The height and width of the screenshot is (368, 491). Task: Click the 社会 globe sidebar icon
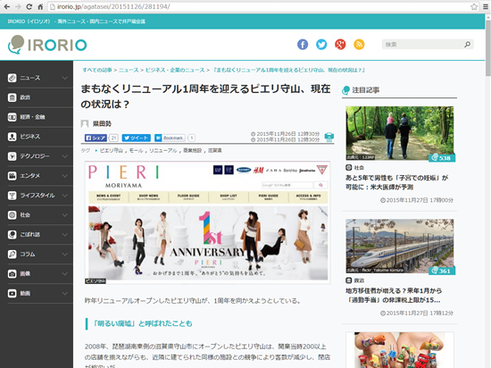coord(12,215)
